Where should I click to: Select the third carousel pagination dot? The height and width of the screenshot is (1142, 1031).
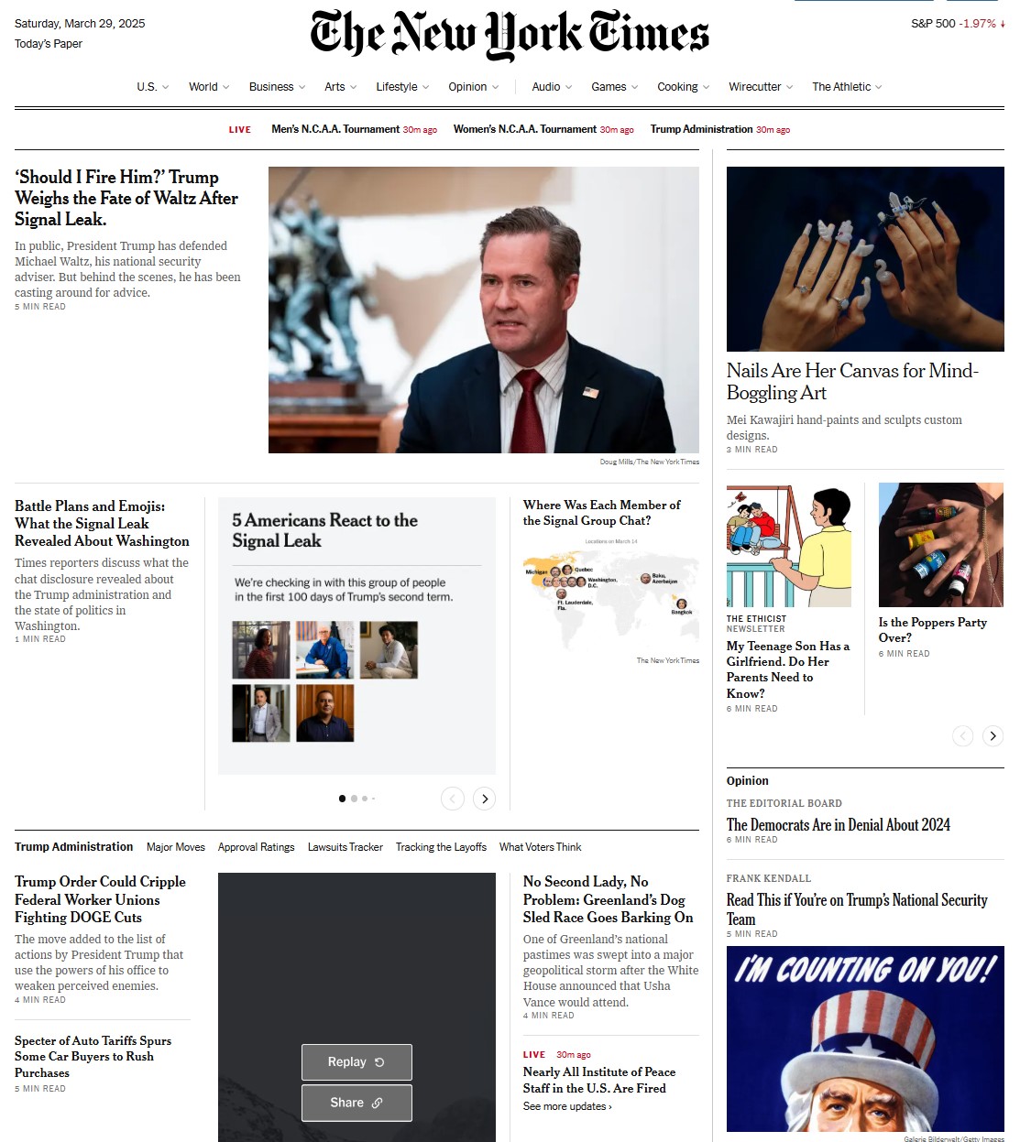coord(365,799)
